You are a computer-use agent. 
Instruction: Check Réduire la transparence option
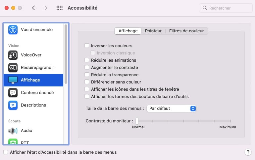tap(87, 75)
